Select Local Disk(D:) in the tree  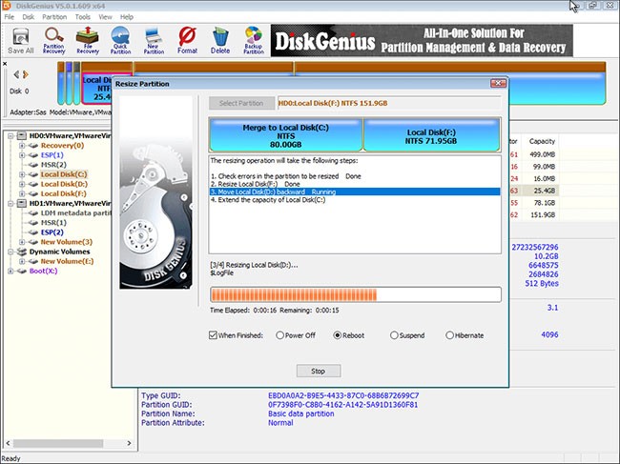point(63,184)
